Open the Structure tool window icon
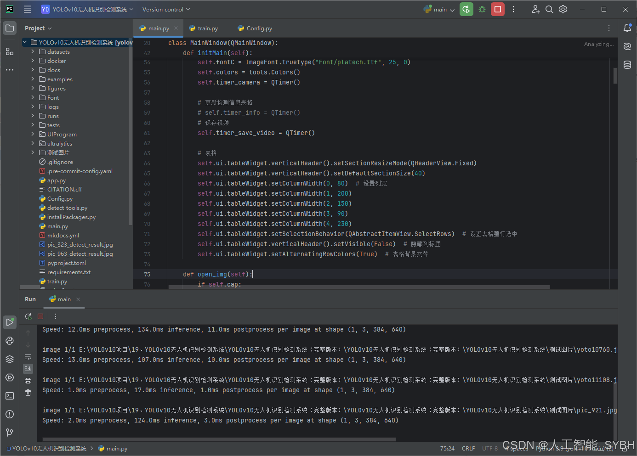637x456 pixels. coord(10,51)
